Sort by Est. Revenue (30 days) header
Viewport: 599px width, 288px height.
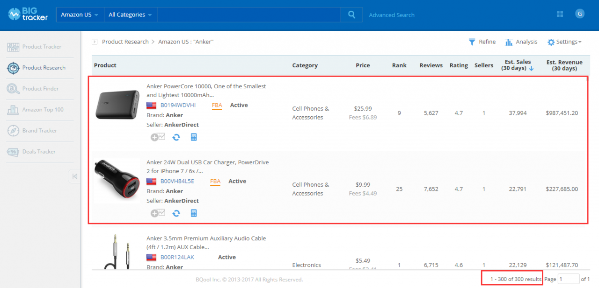click(564, 65)
